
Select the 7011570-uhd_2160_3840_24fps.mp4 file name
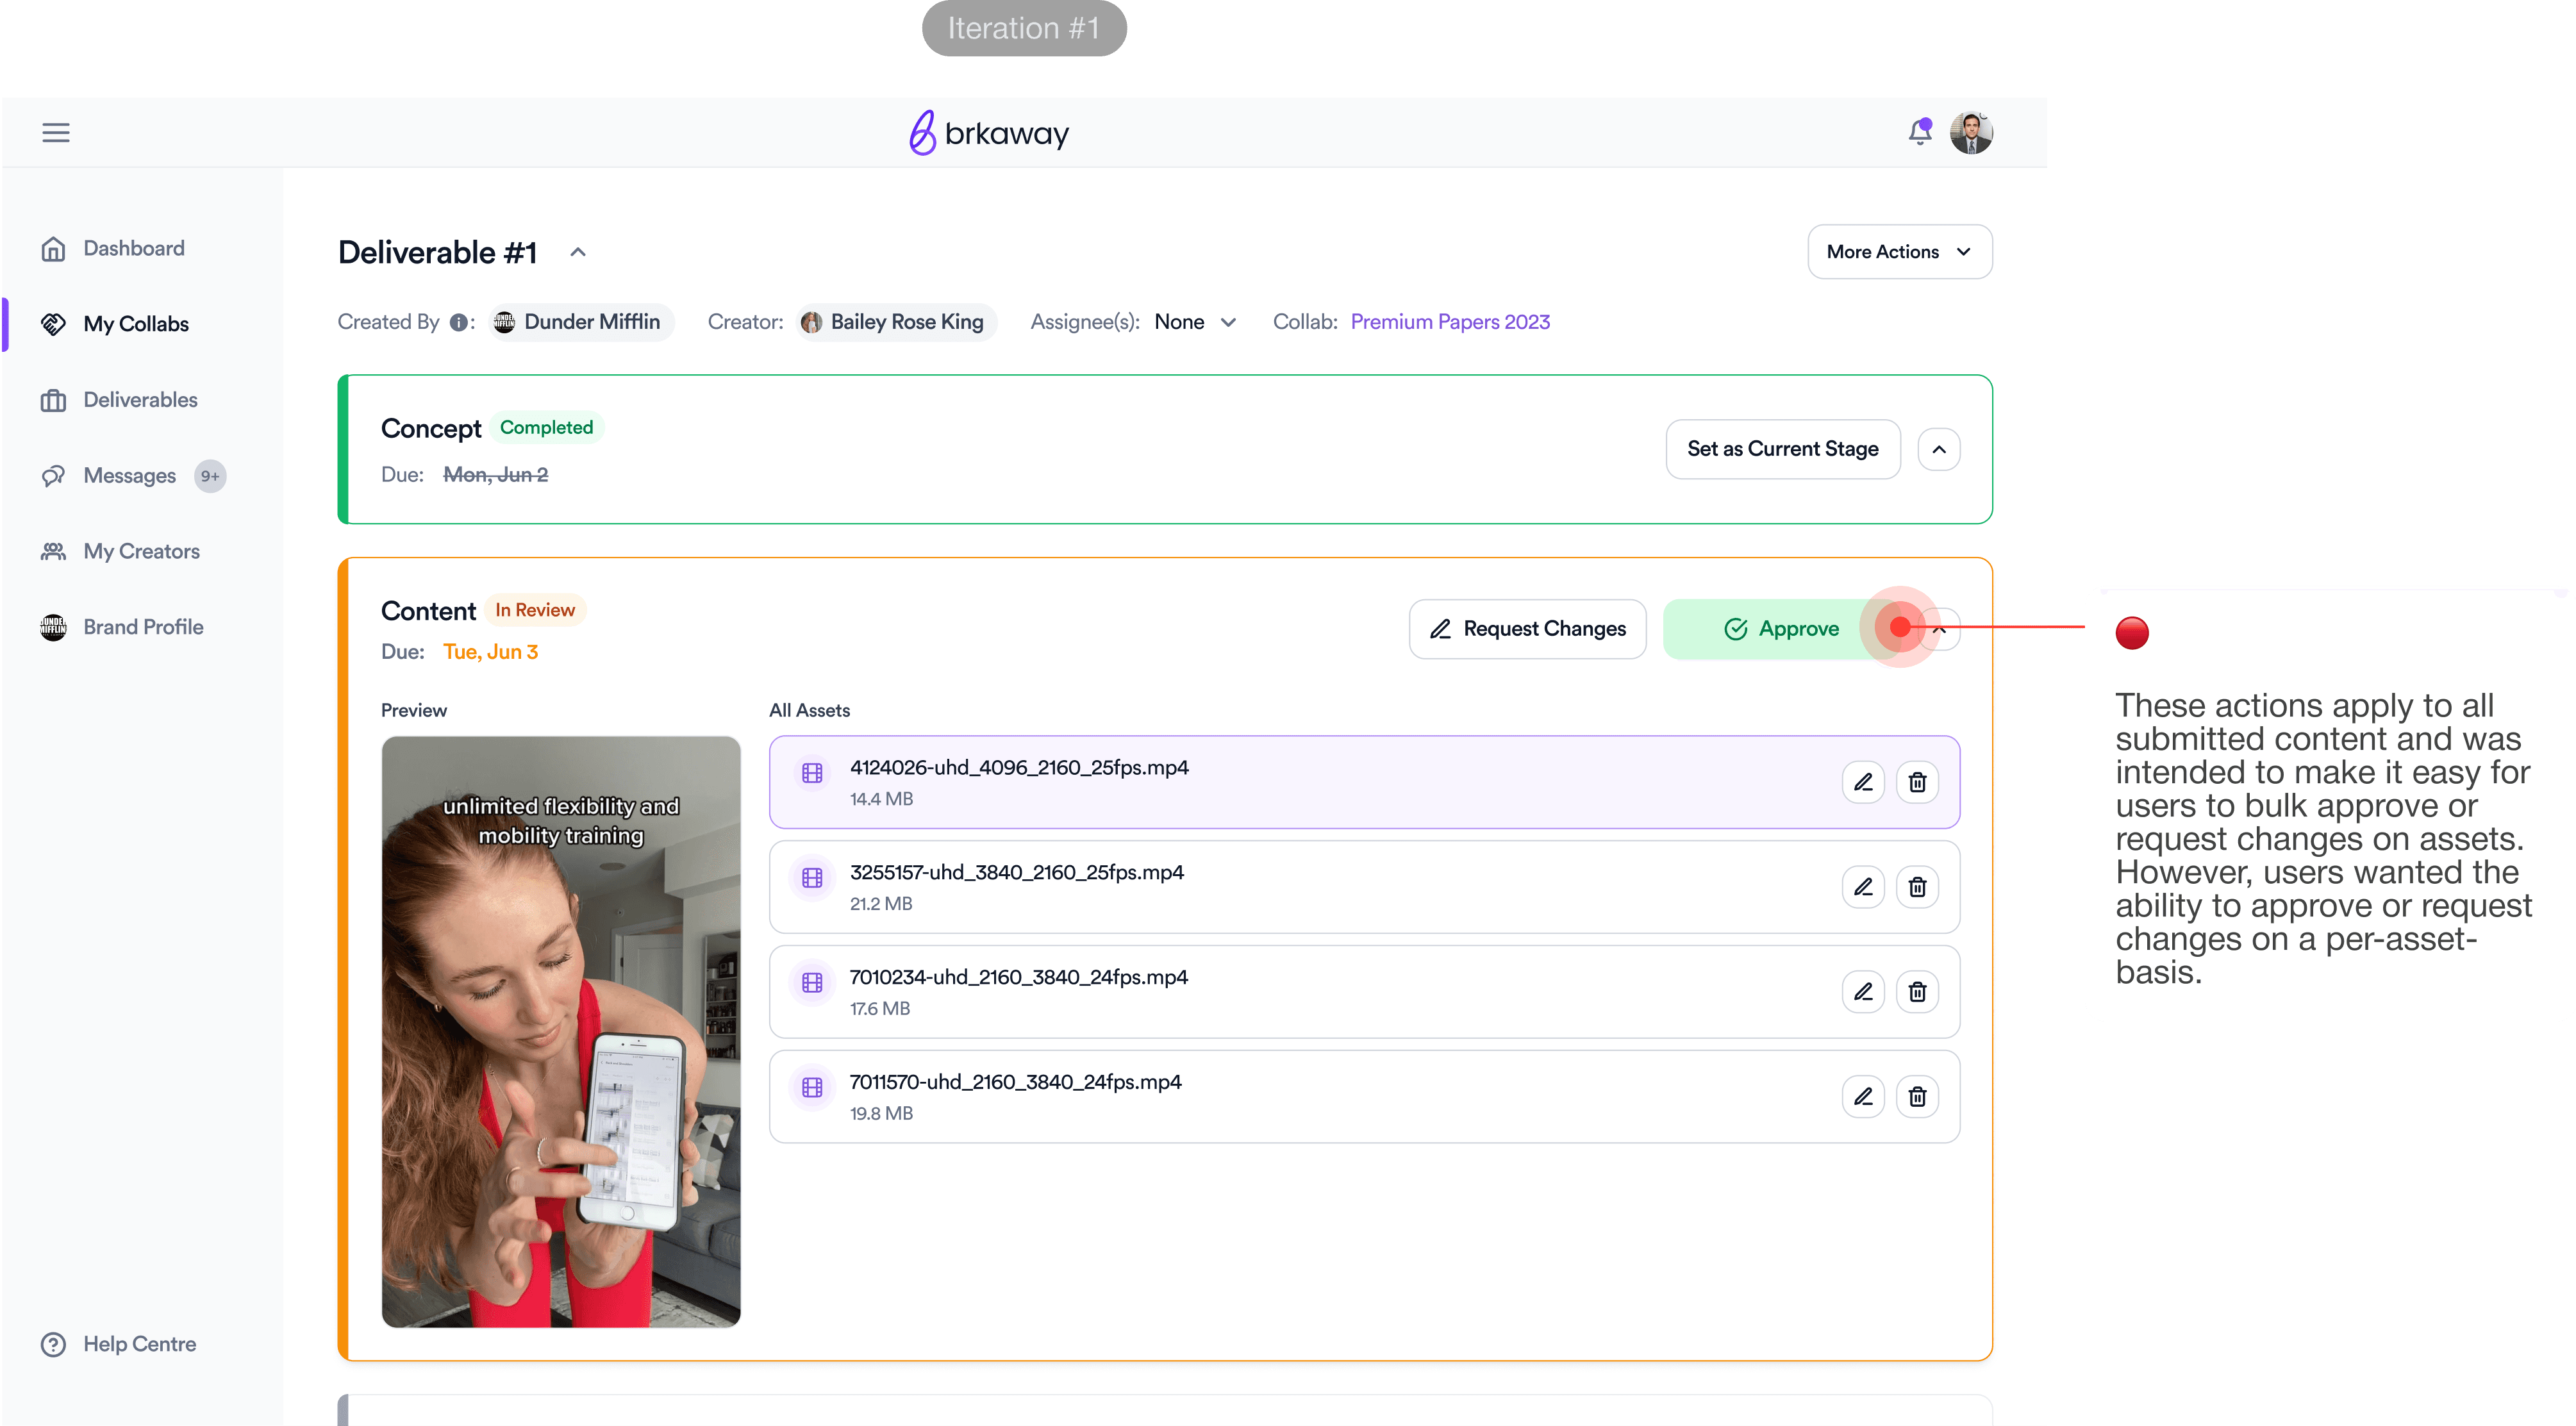(x=1016, y=1083)
